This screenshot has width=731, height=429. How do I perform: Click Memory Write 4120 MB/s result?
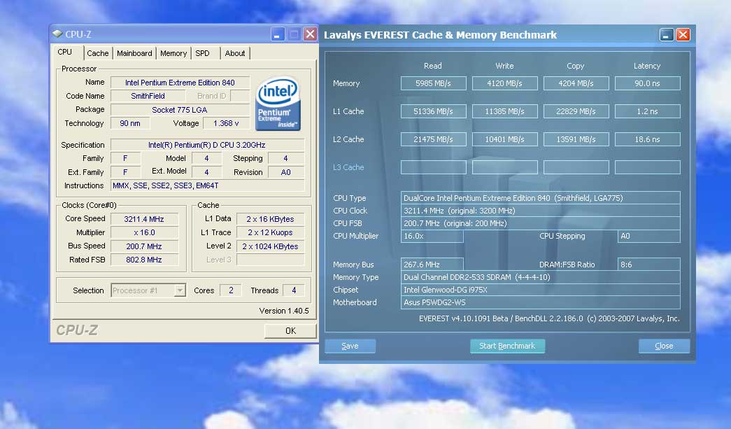click(505, 83)
